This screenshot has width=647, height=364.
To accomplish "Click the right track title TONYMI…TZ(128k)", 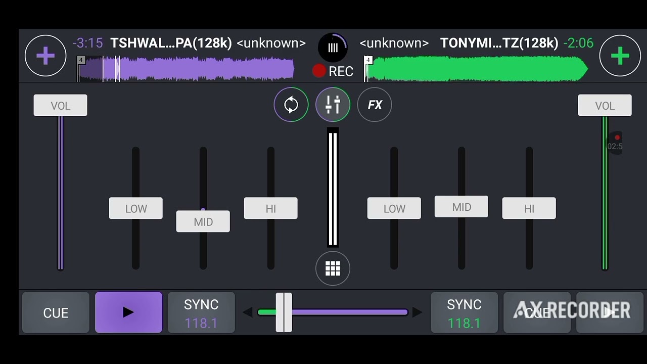I will [x=499, y=43].
